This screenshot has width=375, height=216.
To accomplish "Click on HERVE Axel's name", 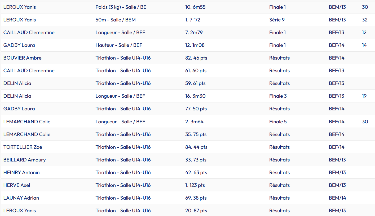I will pos(17,185).
